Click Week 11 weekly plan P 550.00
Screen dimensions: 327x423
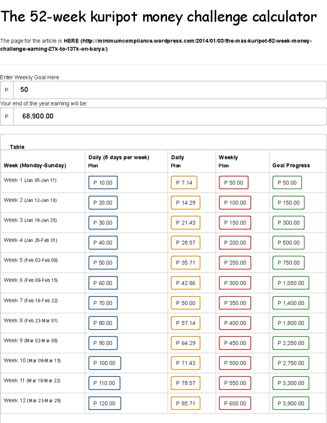tap(235, 383)
